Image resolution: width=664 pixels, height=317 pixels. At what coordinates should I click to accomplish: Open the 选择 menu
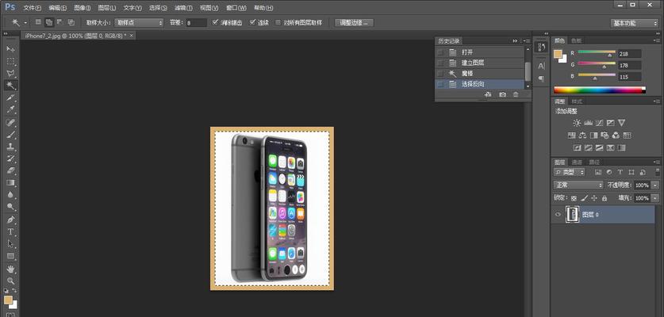tap(158, 8)
